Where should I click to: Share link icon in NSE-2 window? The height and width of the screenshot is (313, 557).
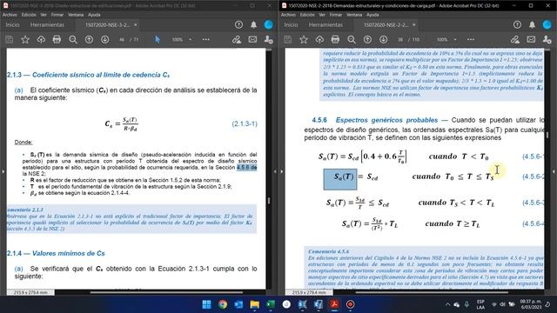tap(515, 39)
